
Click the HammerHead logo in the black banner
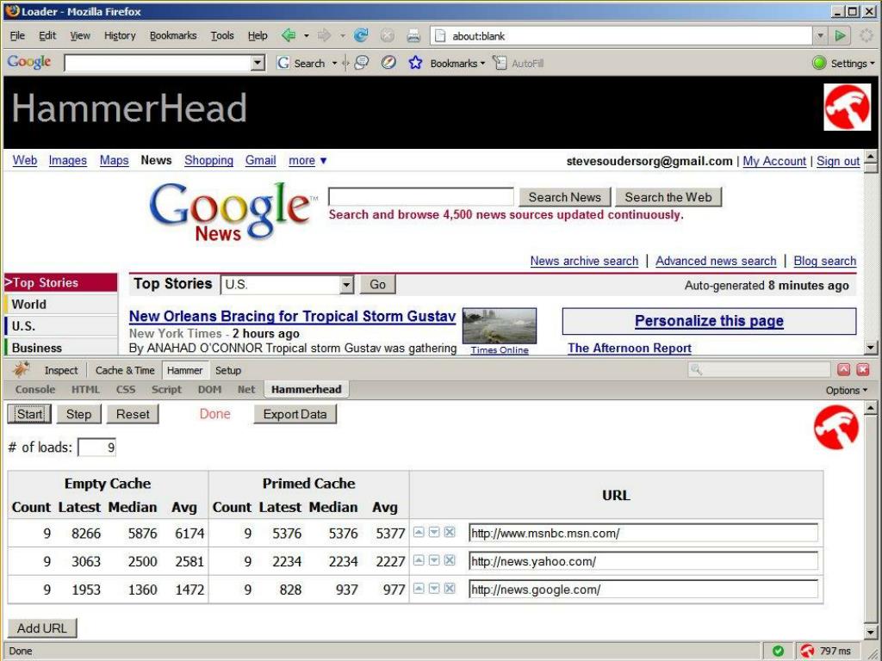pyautogui.click(x=847, y=107)
